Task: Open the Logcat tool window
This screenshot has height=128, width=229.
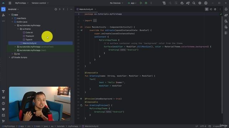Action: point(3,97)
